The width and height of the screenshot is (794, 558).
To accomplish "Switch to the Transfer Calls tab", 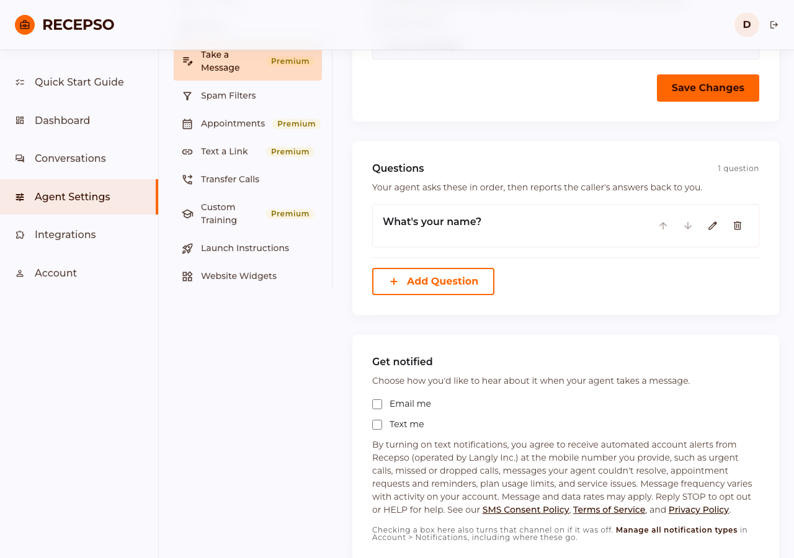I will click(248, 180).
